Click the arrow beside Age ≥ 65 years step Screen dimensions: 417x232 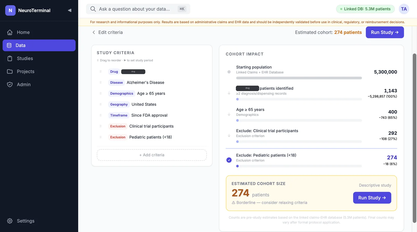tap(229, 114)
